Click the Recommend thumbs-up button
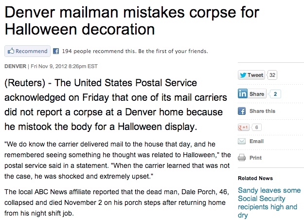The image size is (304, 220). click(27, 51)
